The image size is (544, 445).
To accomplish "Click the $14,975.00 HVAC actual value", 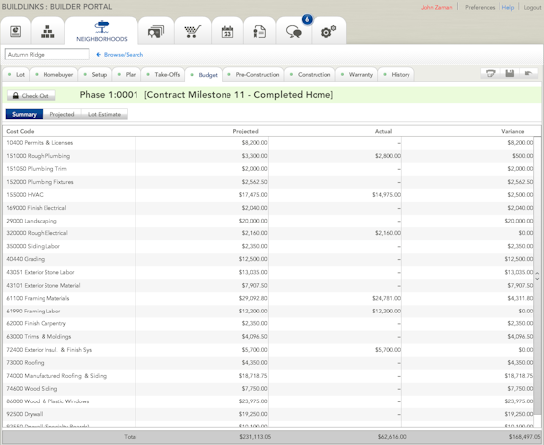I will (x=386, y=195).
